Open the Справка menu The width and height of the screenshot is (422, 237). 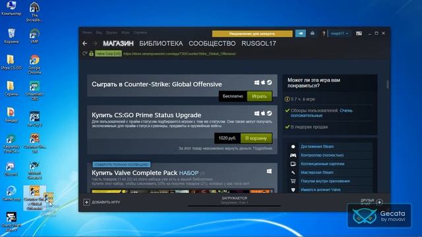[x=140, y=32]
